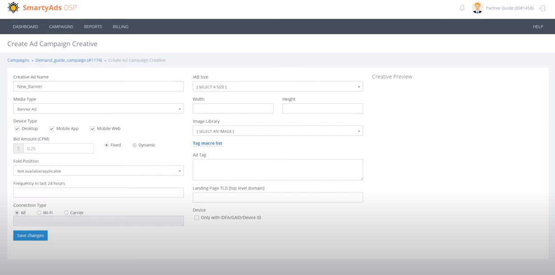Enable Only with IDFA/GAID/Device ID
Image resolution: width=555 pixels, height=275 pixels.
pyautogui.click(x=197, y=217)
